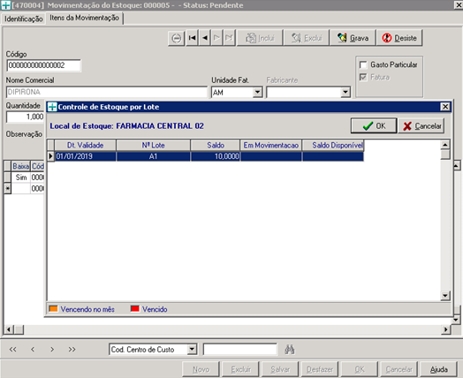Click the bottom bar Cancelar button
This screenshot has width=463, height=378.
pyautogui.click(x=398, y=369)
